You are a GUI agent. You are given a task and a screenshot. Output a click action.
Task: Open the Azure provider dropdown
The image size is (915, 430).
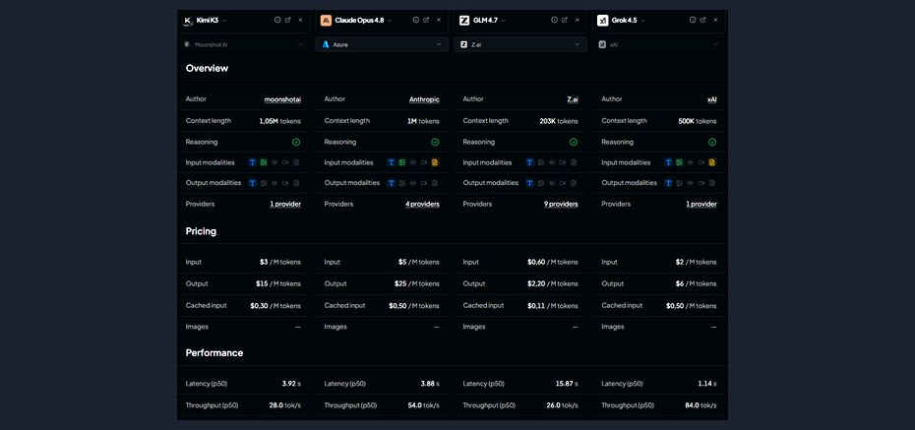[x=382, y=44]
